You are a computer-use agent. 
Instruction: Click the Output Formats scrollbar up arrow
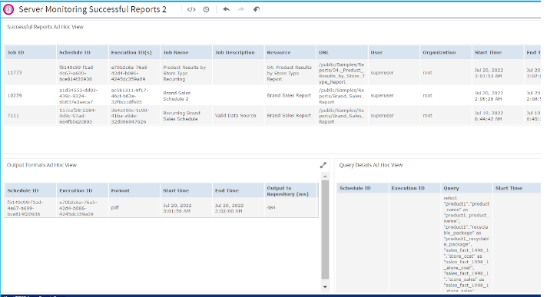(325, 177)
